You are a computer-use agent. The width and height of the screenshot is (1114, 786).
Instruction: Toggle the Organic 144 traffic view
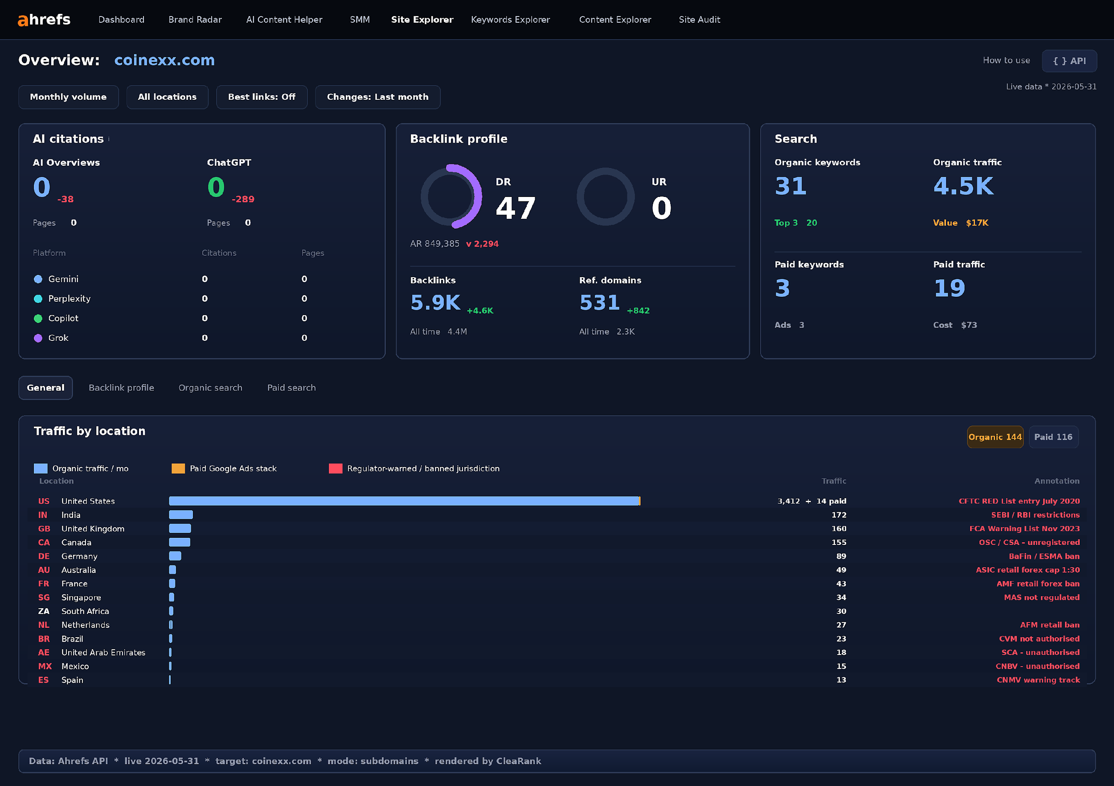(x=995, y=437)
